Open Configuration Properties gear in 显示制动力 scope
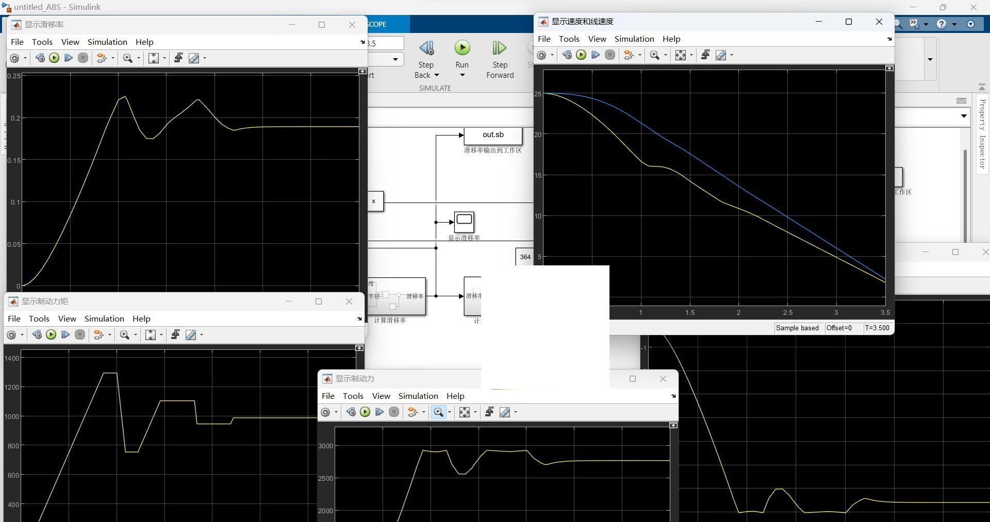 tap(325, 412)
